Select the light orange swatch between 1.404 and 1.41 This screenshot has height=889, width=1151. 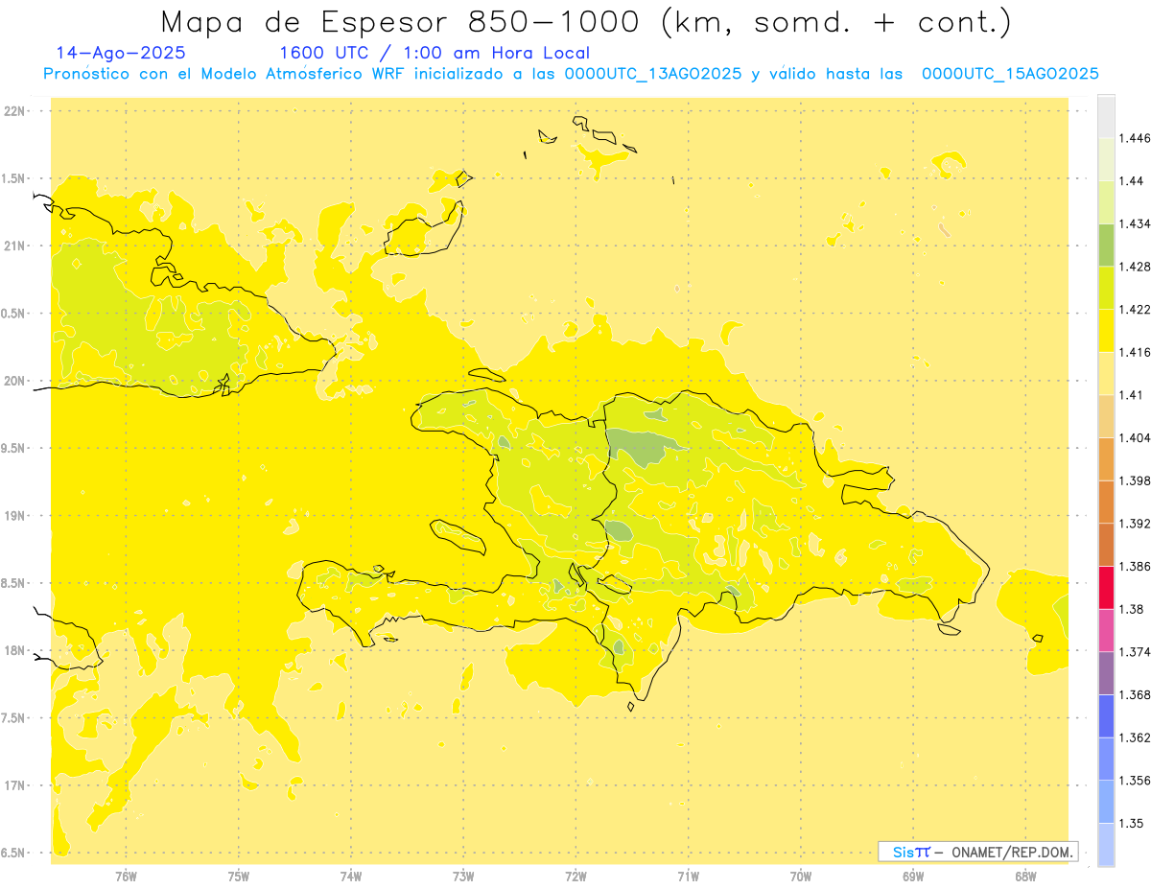point(1106,416)
